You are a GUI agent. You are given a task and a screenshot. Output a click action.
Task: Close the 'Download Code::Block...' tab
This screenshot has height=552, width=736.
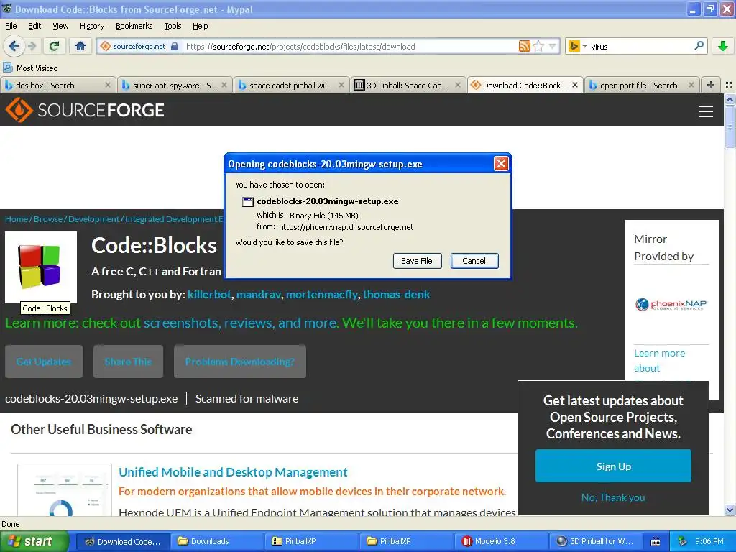tap(574, 85)
